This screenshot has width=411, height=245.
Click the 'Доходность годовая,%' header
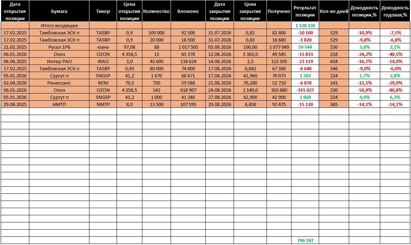coord(395,11)
